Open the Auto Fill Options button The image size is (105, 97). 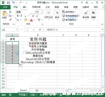21,65
